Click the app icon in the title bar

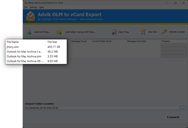26,3
